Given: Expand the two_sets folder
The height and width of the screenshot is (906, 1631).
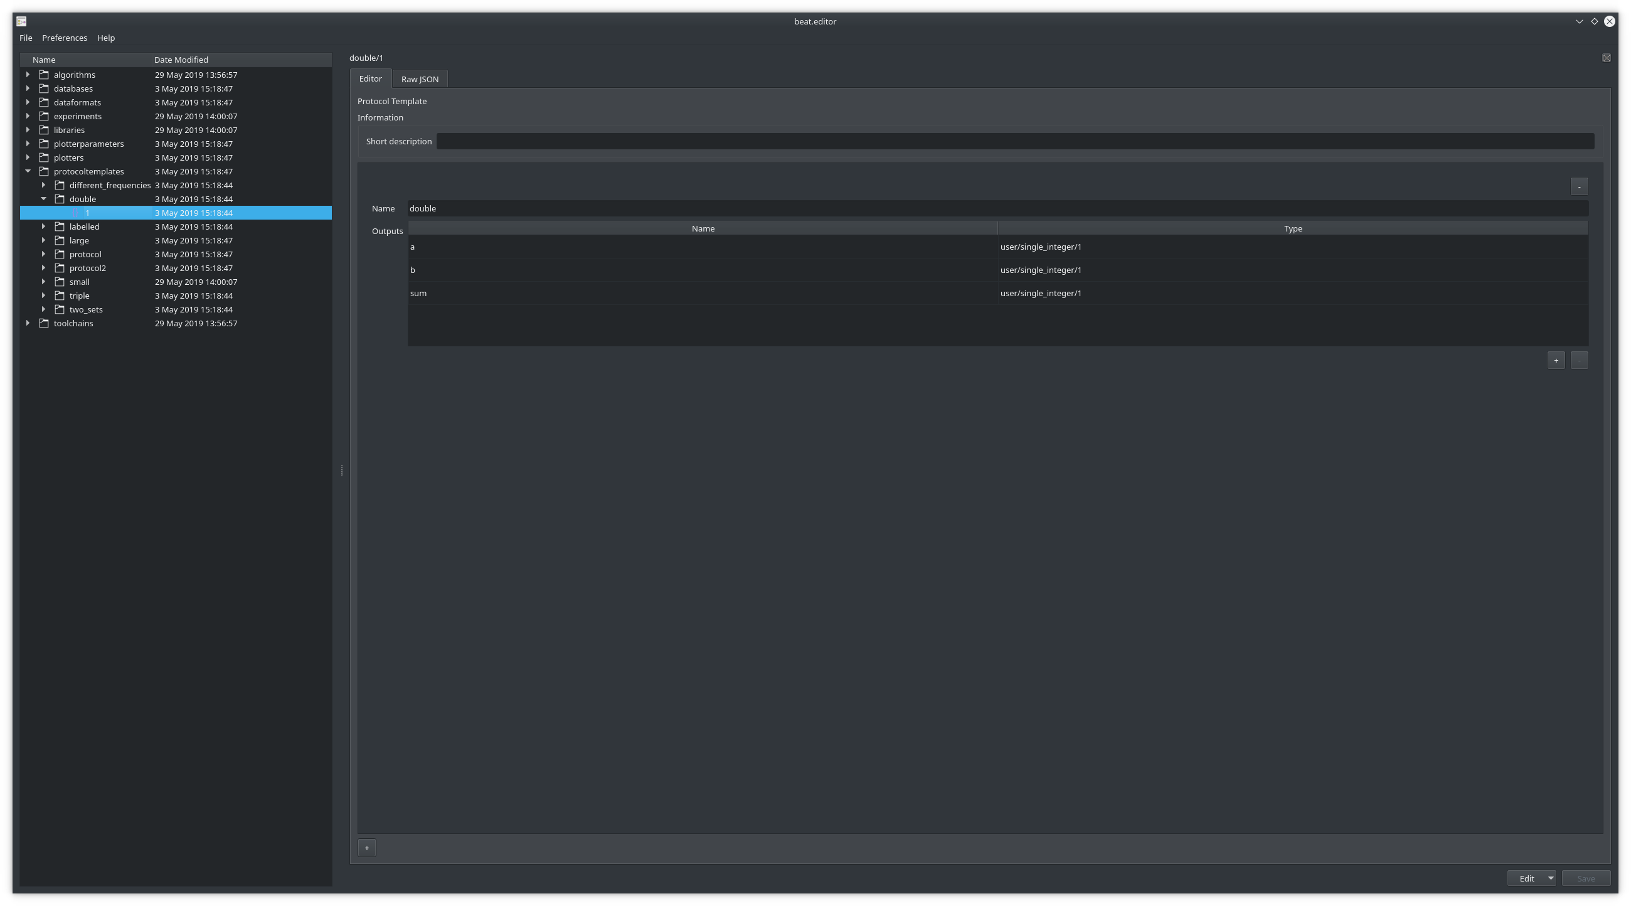Looking at the screenshot, I should click(x=44, y=309).
